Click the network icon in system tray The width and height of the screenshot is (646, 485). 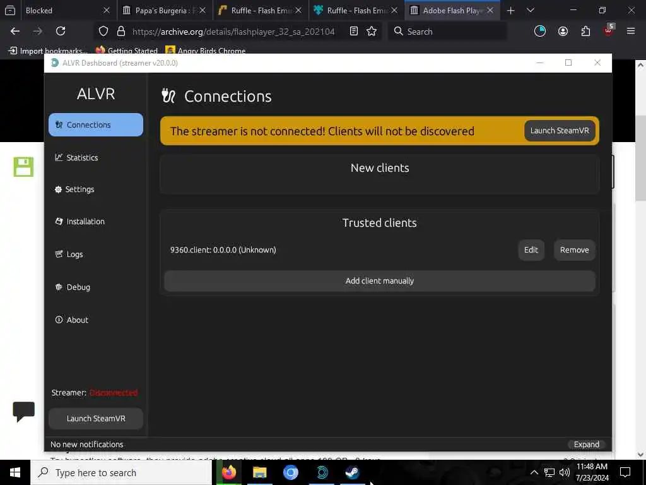tap(549, 472)
